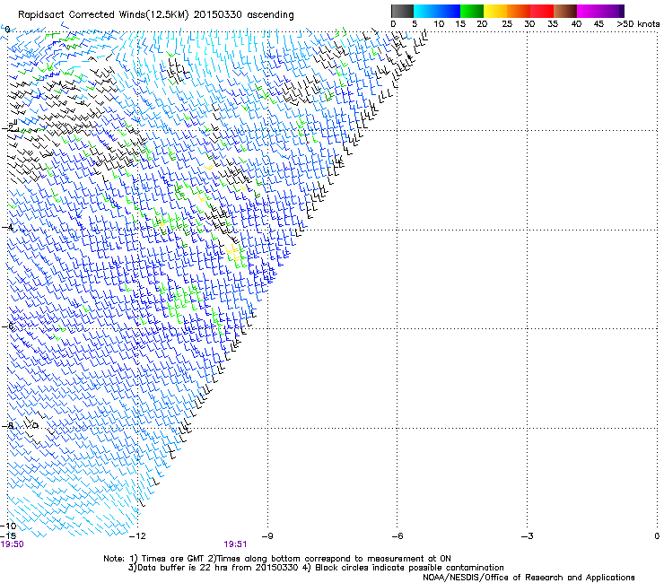Click the yellow 20-25 knots color swatch
The image size is (664, 583).
[x=495, y=11]
